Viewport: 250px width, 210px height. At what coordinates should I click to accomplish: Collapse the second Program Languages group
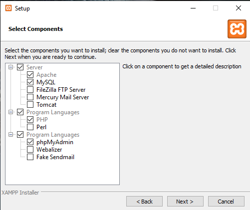coord(10,134)
